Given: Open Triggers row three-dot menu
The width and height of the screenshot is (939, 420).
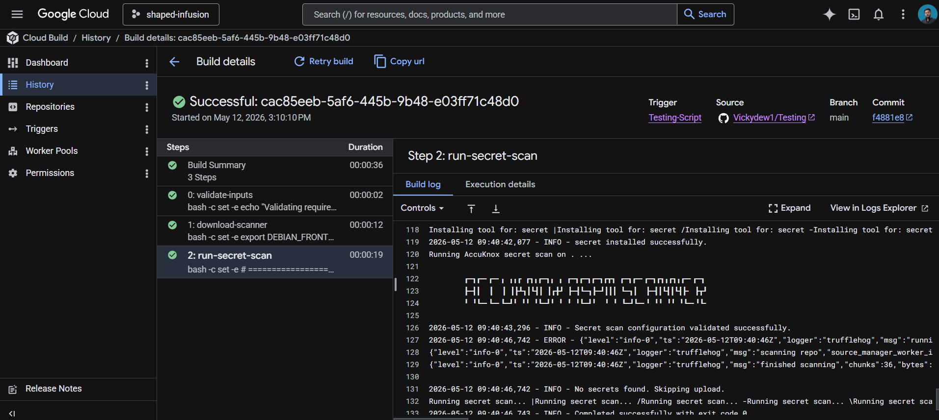Looking at the screenshot, I should tap(146, 129).
